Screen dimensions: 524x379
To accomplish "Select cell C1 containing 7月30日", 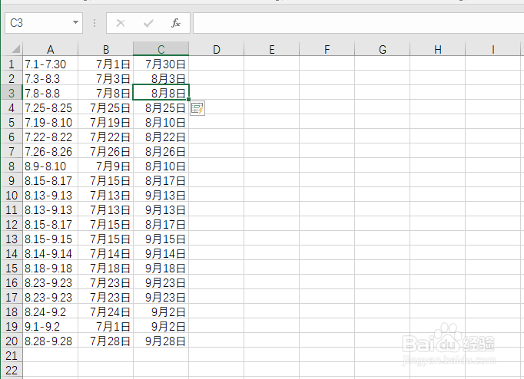I will coord(161,64).
